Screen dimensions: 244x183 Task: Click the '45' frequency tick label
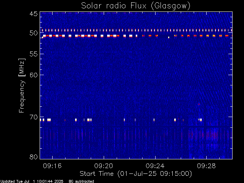tap(34, 14)
